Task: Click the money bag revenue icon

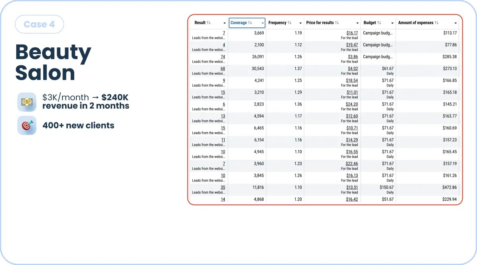Action: [x=27, y=102]
